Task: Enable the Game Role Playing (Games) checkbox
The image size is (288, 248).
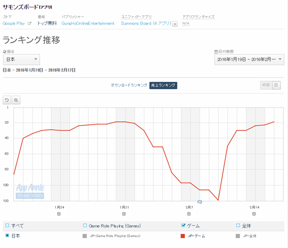Action: pos(85,225)
